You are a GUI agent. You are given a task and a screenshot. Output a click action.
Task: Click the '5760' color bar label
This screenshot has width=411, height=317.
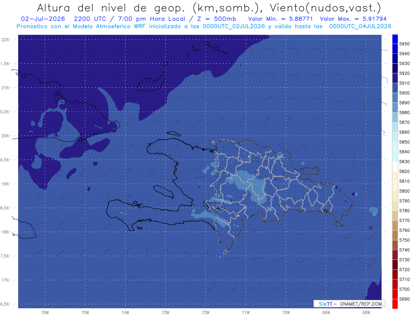tap(404, 230)
